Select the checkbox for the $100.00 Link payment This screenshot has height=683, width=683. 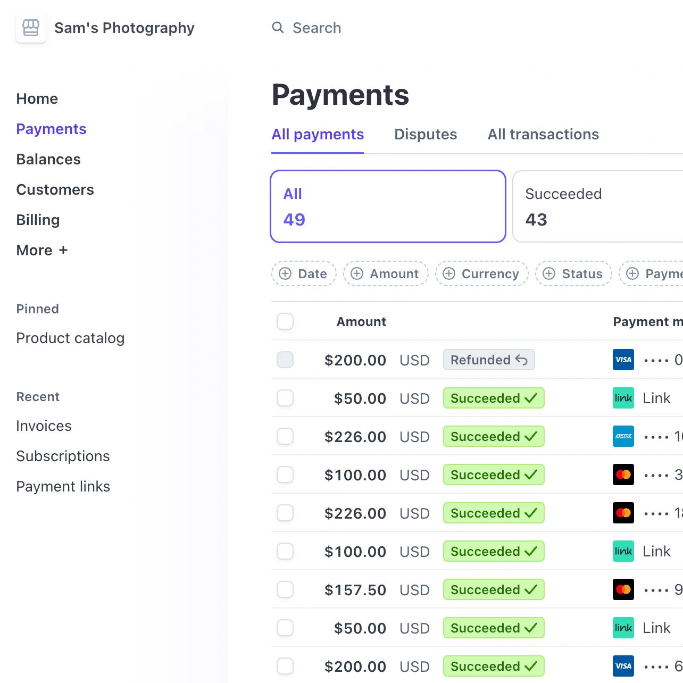(285, 552)
